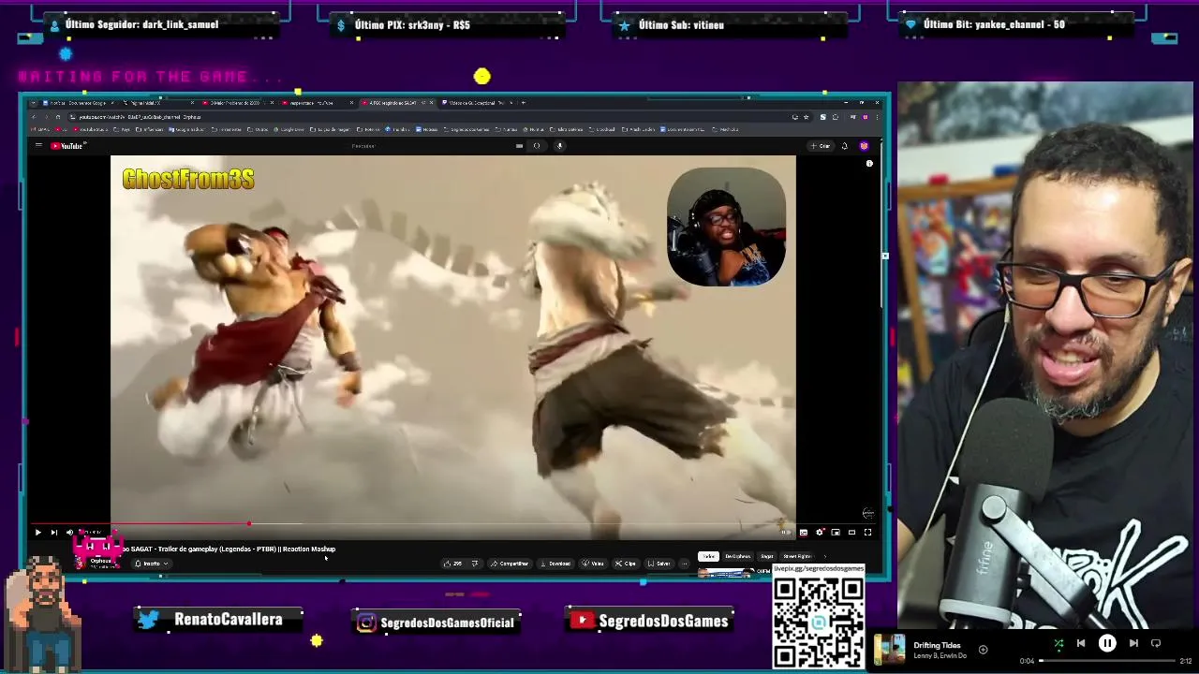Seek on the Spotify progress bar
Viewport: 1199px width, 674px height.
1106,661
